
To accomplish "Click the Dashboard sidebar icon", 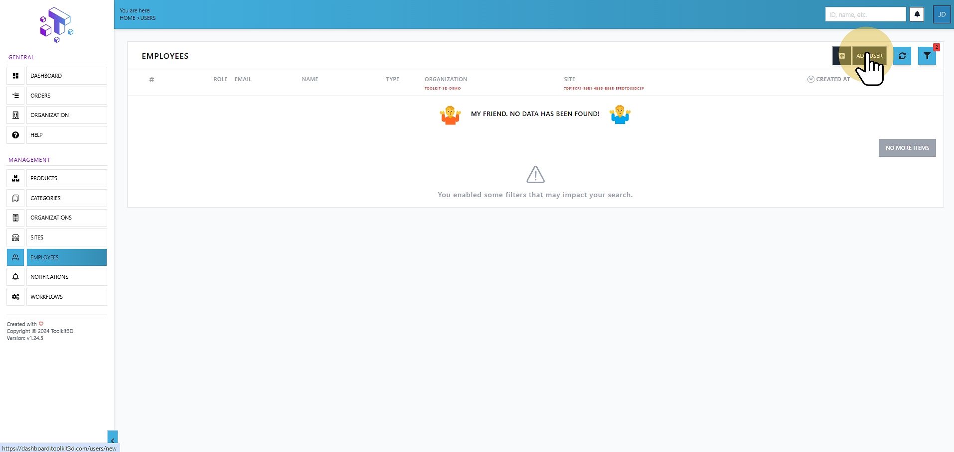I will tap(15, 76).
